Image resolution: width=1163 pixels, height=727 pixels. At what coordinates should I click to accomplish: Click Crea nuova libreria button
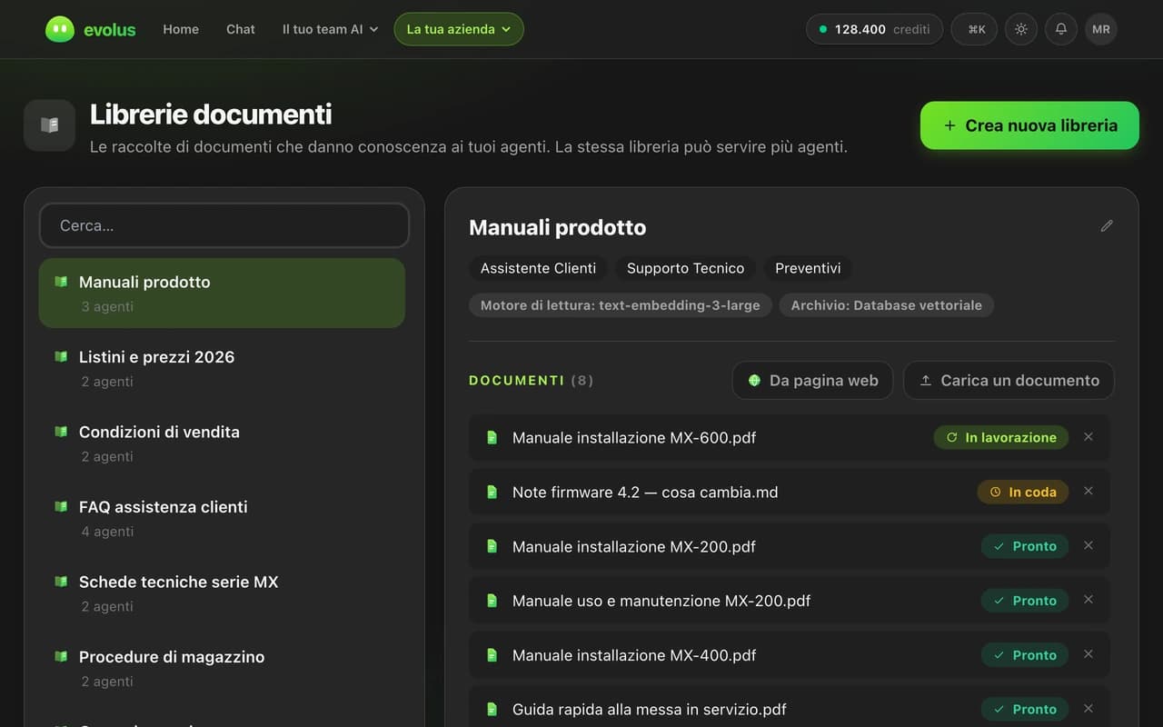pyautogui.click(x=1029, y=125)
